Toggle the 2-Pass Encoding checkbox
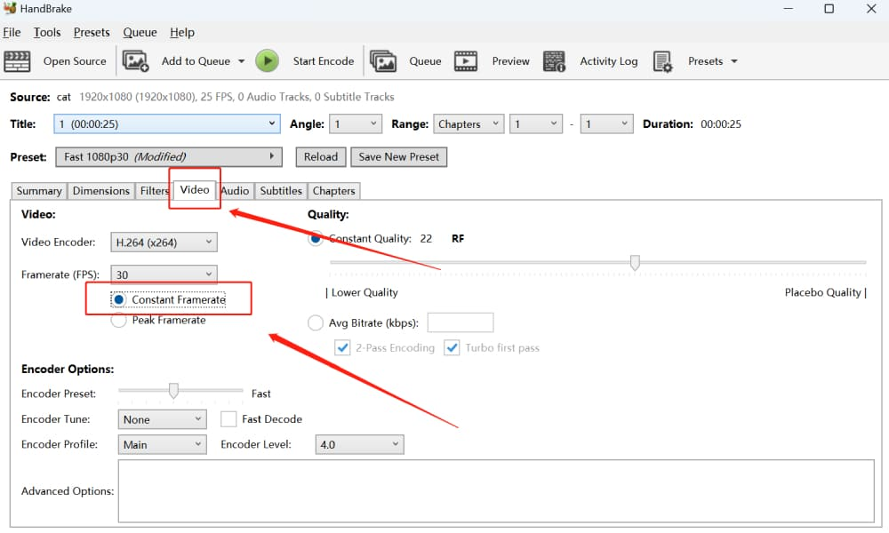Screen dimensions: 889x533 point(342,347)
